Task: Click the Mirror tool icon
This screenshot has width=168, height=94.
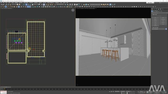Action: (66, 5)
